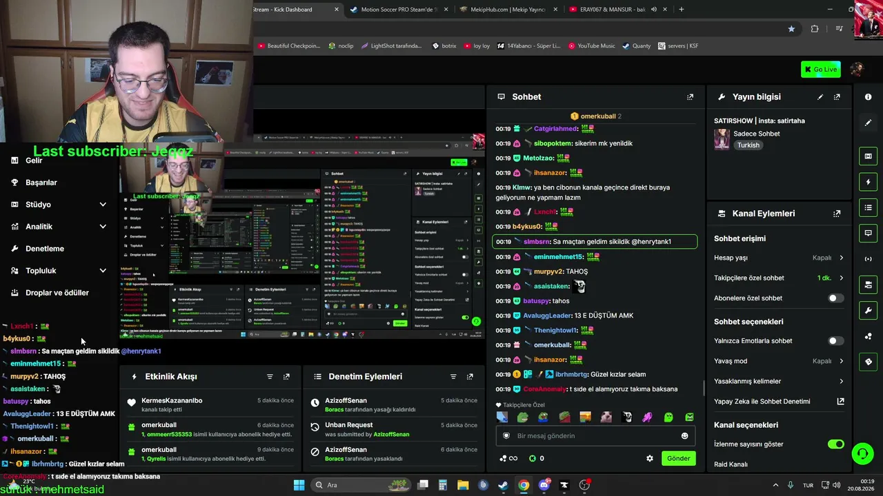The width and height of the screenshot is (883, 496).
Task: Pop out the Denetim Eylemleri panel
Action: pyautogui.click(x=470, y=377)
